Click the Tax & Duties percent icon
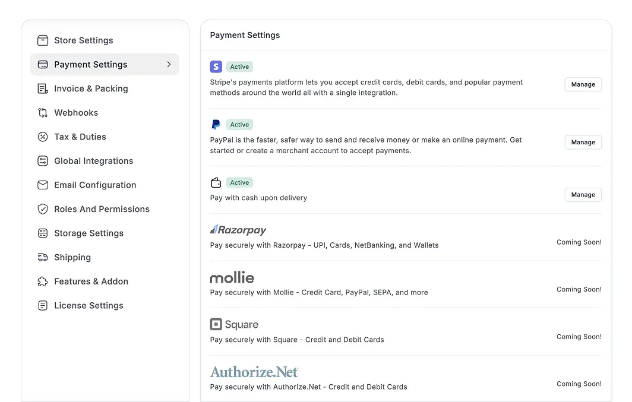Viewport: 632px width, 402px height. click(43, 137)
